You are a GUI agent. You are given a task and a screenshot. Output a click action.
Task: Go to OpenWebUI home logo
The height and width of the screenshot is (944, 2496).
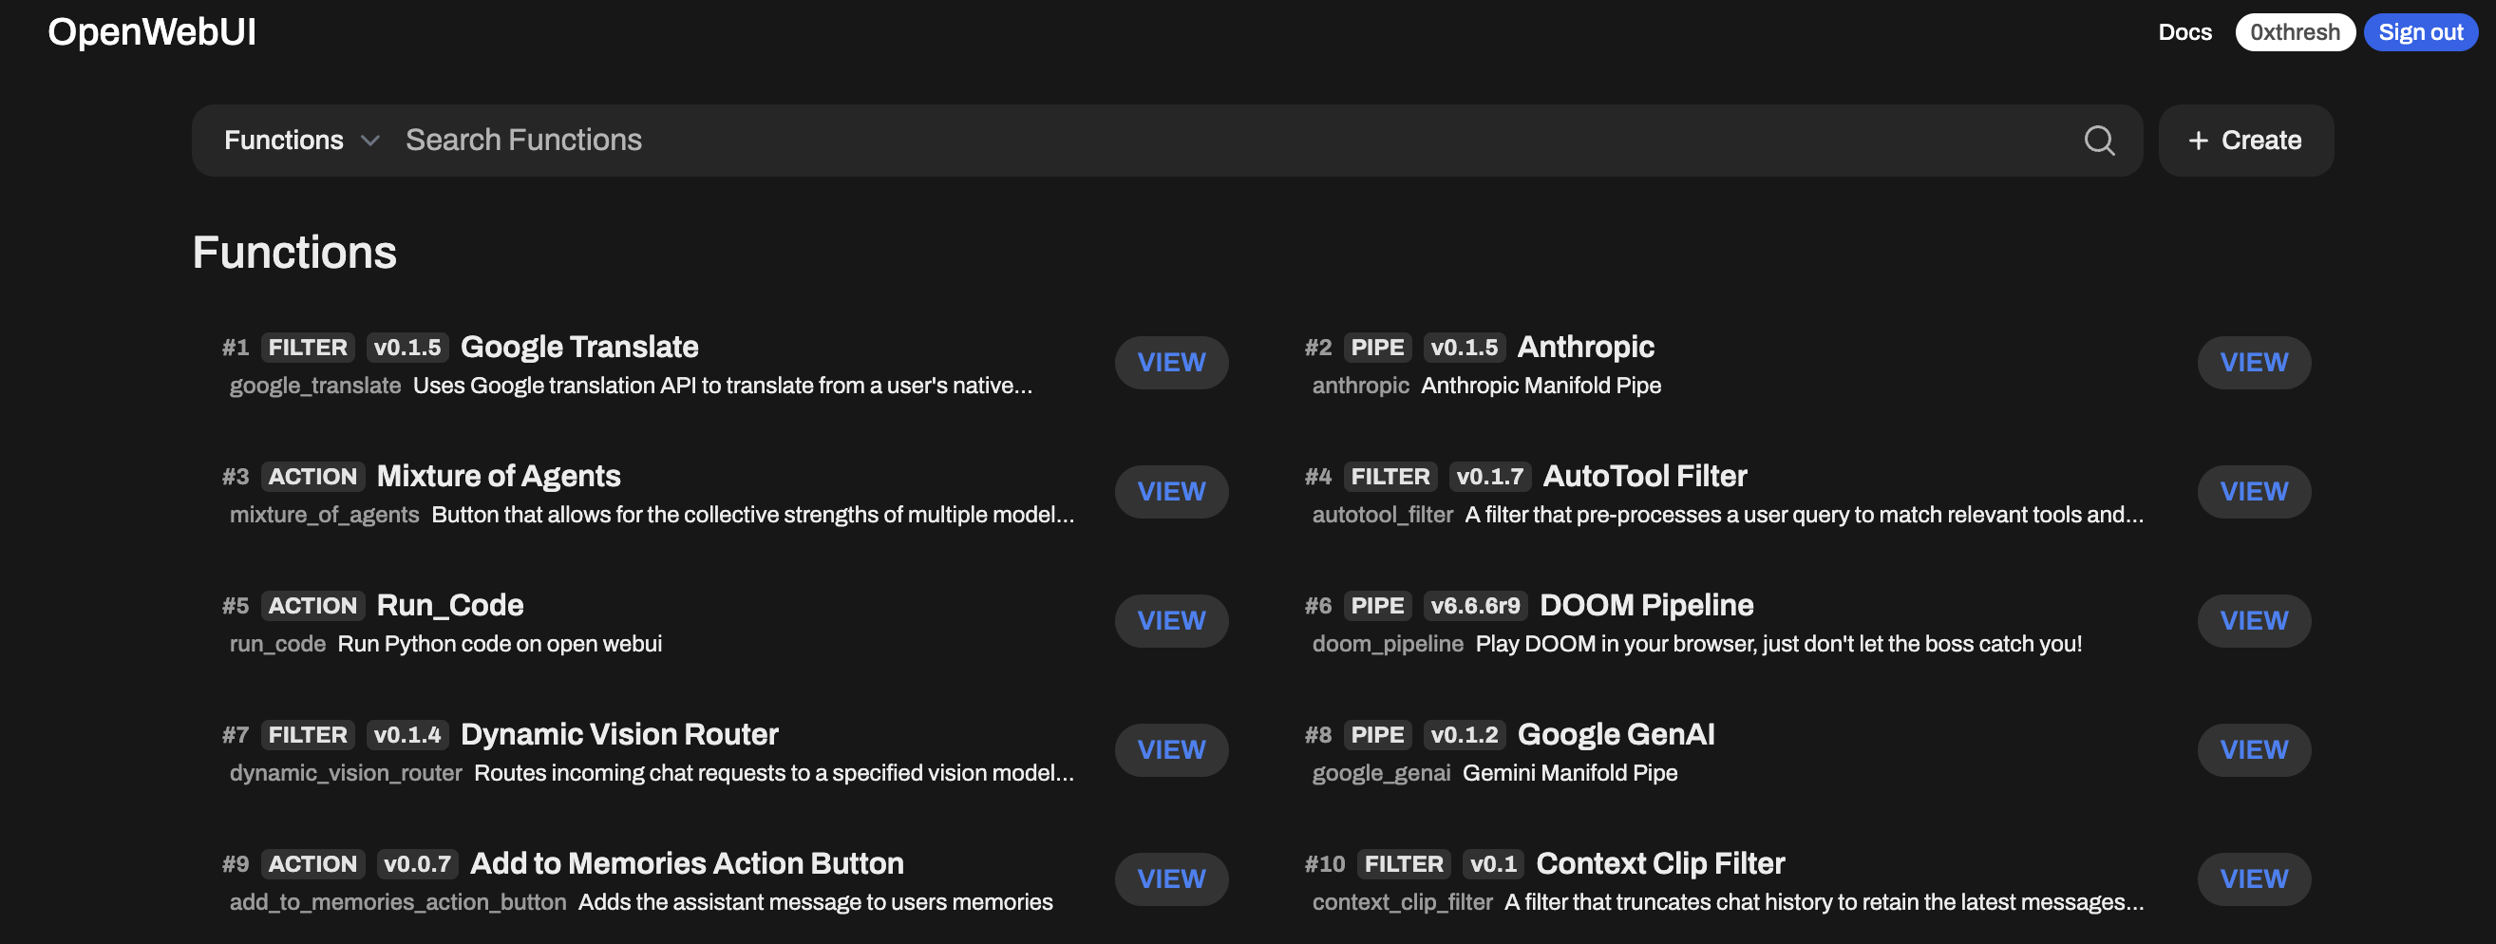(152, 32)
